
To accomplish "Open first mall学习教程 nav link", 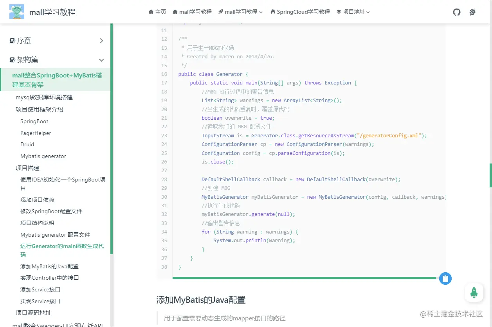I will tap(192, 12).
